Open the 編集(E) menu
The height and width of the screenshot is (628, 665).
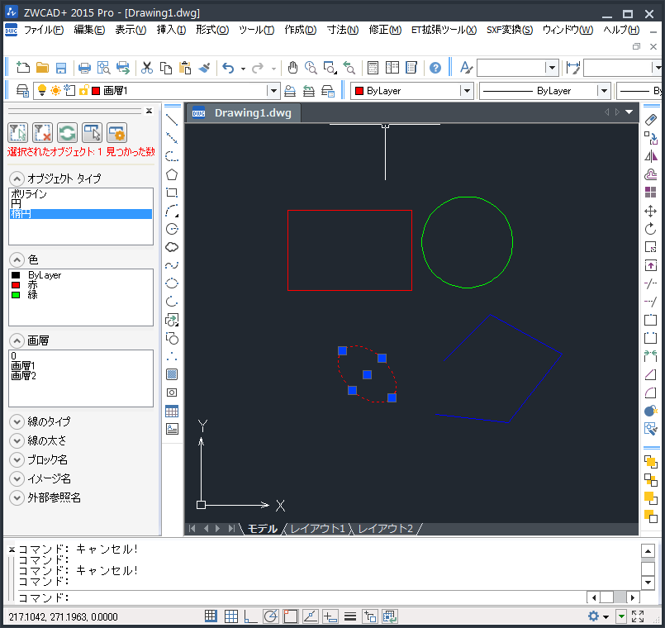click(x=89, y=30)
